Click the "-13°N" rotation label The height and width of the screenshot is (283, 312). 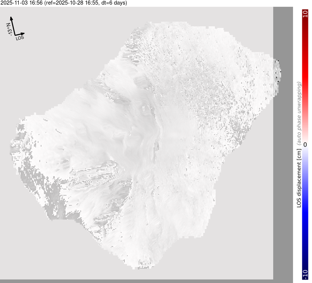(9, 29)
